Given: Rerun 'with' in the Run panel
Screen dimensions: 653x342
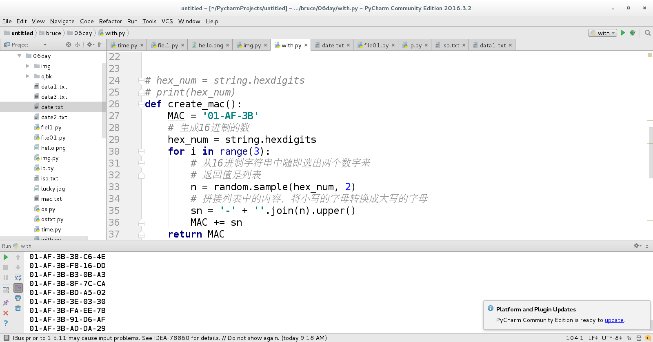Looking at the screenshot, I should click(x=6, y=257).
